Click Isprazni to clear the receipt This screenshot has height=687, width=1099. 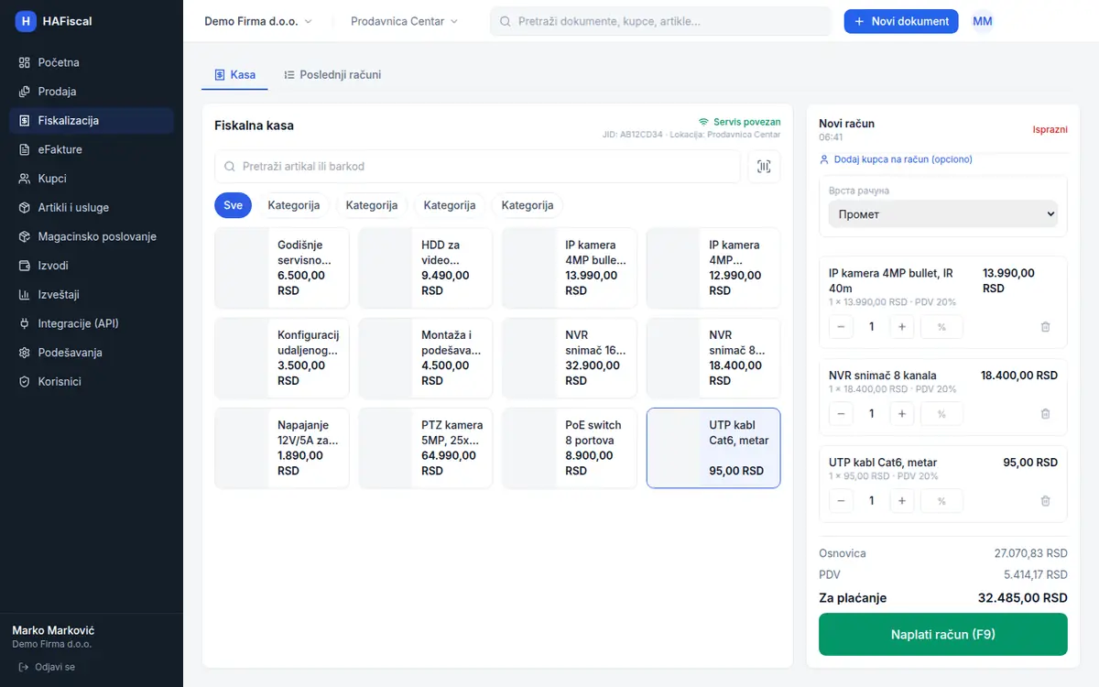point(1050,129)
